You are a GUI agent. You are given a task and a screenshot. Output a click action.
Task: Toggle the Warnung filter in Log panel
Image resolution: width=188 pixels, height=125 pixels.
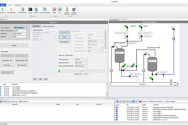coord(128,102)
